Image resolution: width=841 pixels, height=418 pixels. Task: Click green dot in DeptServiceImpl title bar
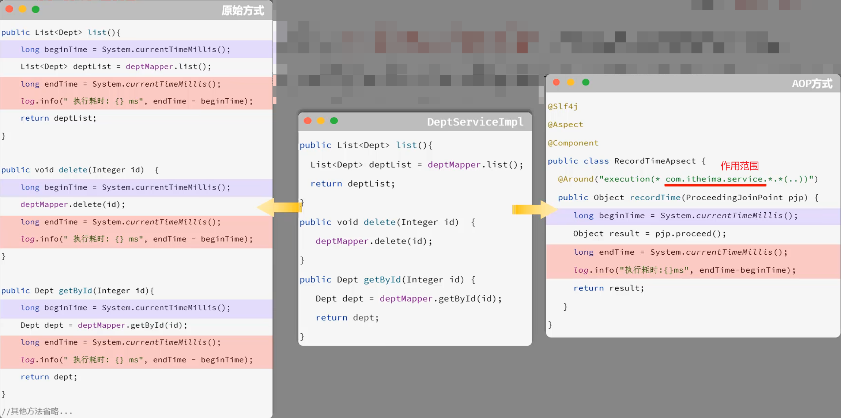pos(334,121)
